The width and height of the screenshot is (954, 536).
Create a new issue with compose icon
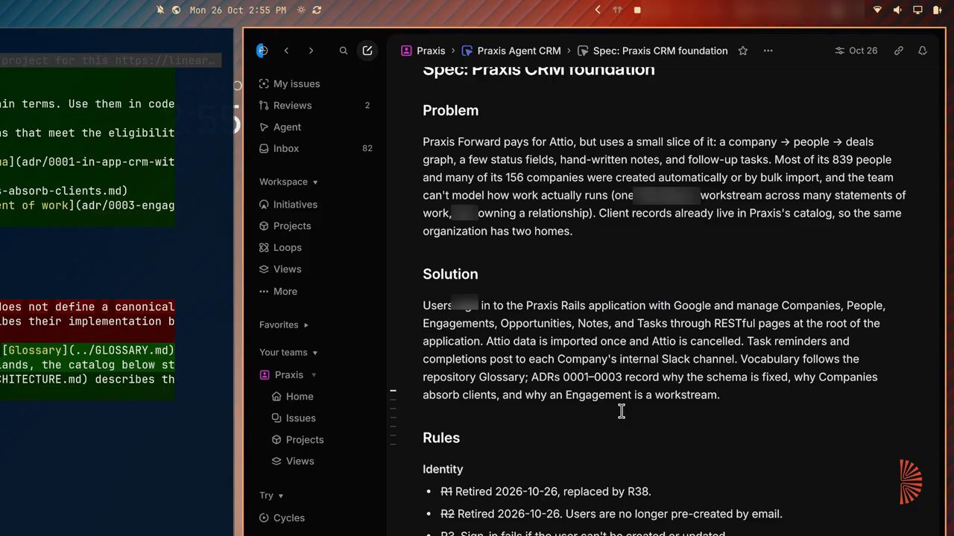click(x=367, y=51)
